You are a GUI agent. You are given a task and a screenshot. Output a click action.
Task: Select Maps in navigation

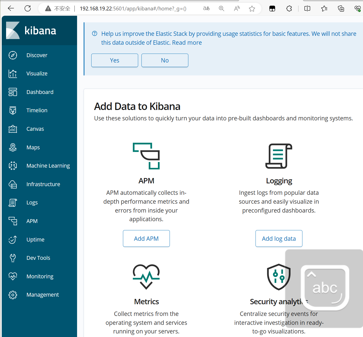coord(33,147)
